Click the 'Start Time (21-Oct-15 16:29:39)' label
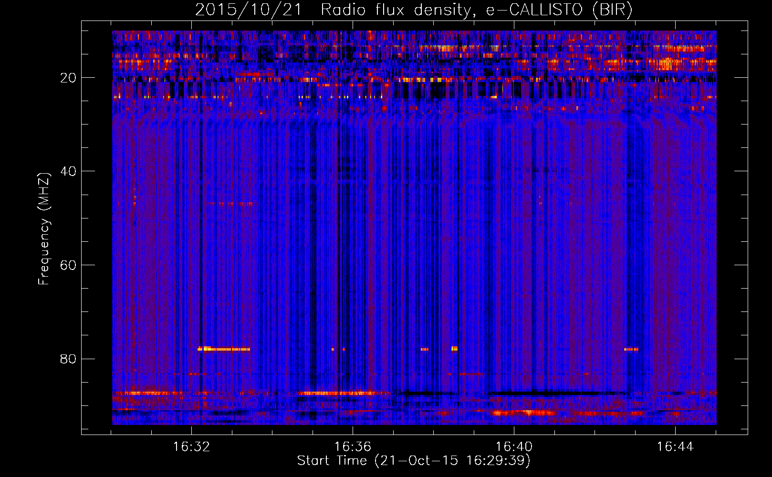Screen dimensions: 772x477 (x=414, y=460)
